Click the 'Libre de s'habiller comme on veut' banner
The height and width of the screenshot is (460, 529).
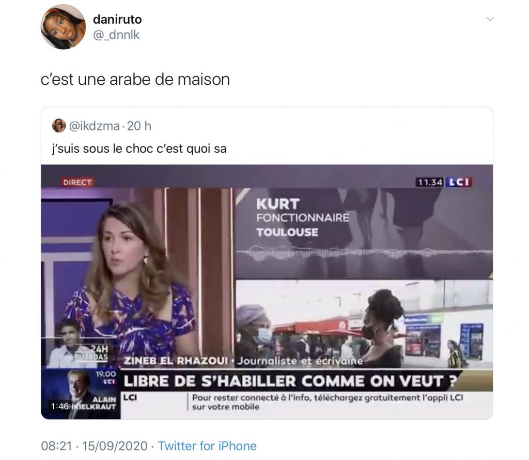coord(291,381)
